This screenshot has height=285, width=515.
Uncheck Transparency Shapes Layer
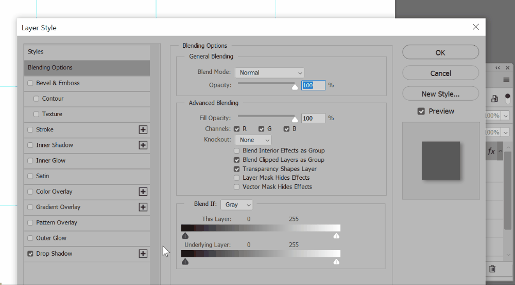click(236, 169)
